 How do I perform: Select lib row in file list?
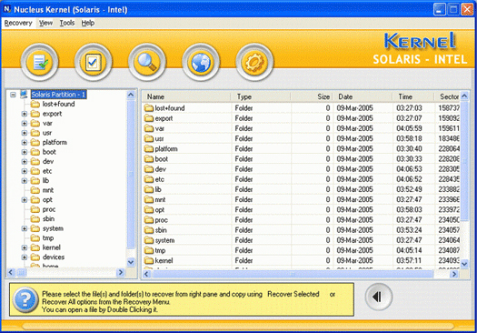coord(301,189)
